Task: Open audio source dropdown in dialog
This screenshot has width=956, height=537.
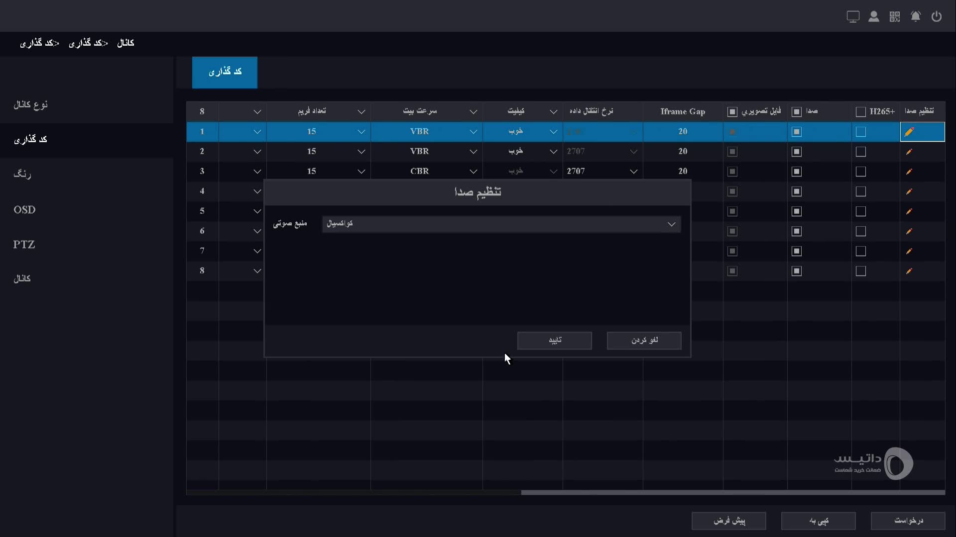Action: click(501, 224)
